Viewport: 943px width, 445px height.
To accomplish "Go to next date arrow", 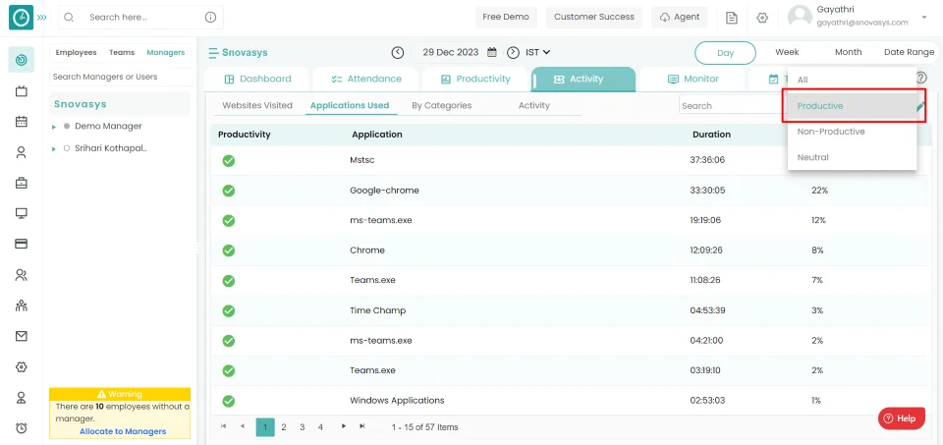I will (513, 52).
